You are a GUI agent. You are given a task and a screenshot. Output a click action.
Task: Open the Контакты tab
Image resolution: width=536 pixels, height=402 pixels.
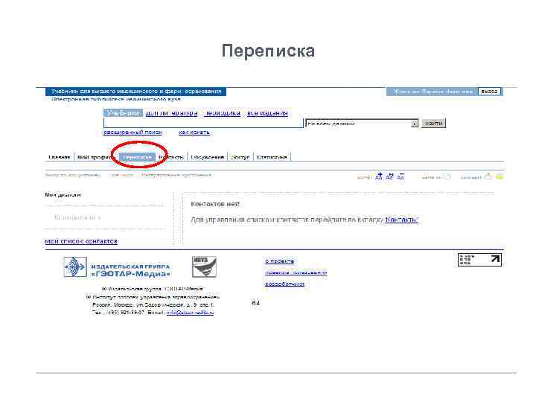point(171,157)
